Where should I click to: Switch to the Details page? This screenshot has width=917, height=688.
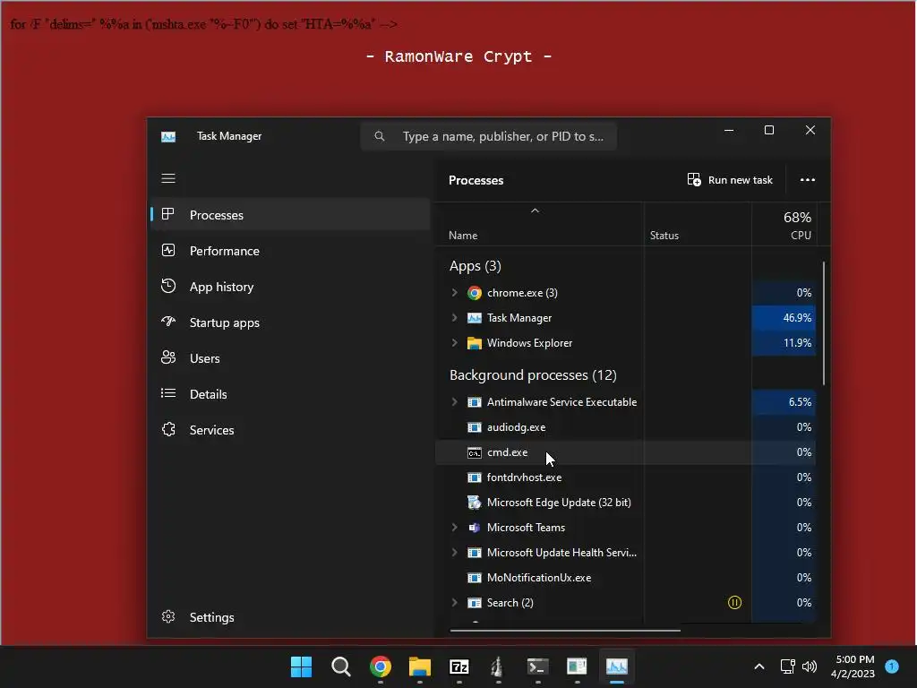click(x=291, y=394)
